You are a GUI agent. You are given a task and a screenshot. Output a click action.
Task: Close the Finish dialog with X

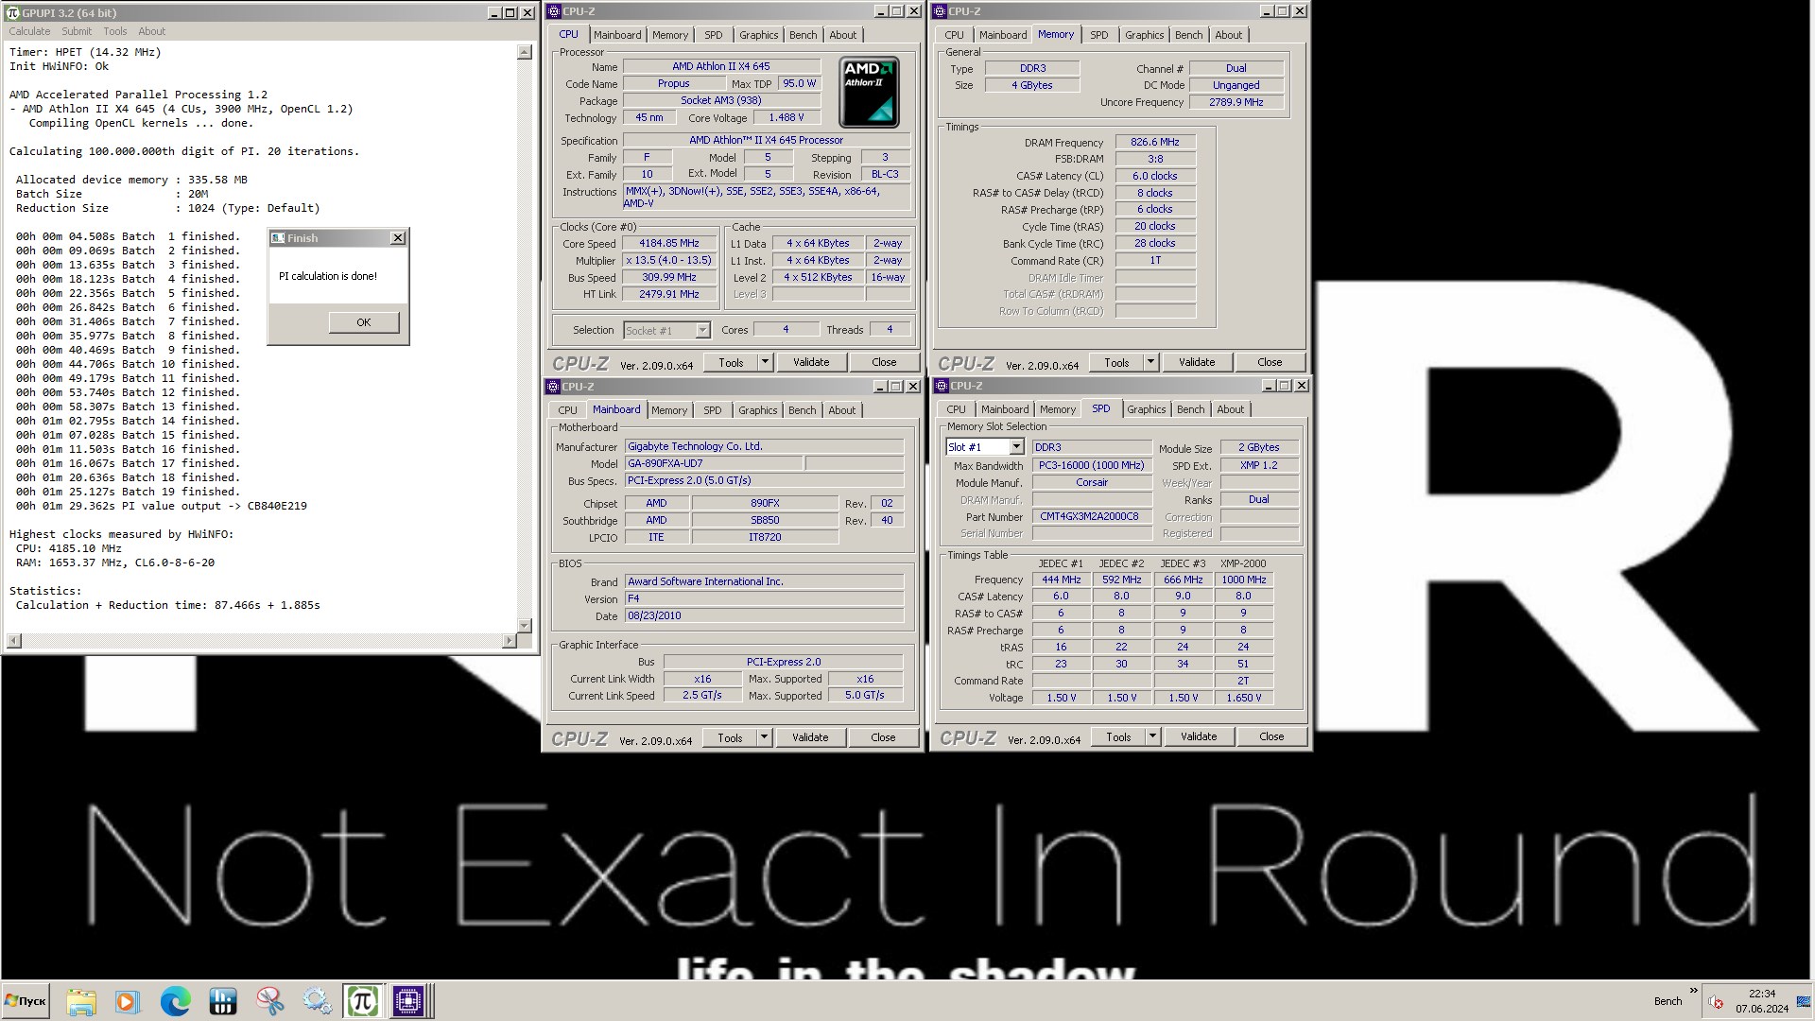point(398,238)
